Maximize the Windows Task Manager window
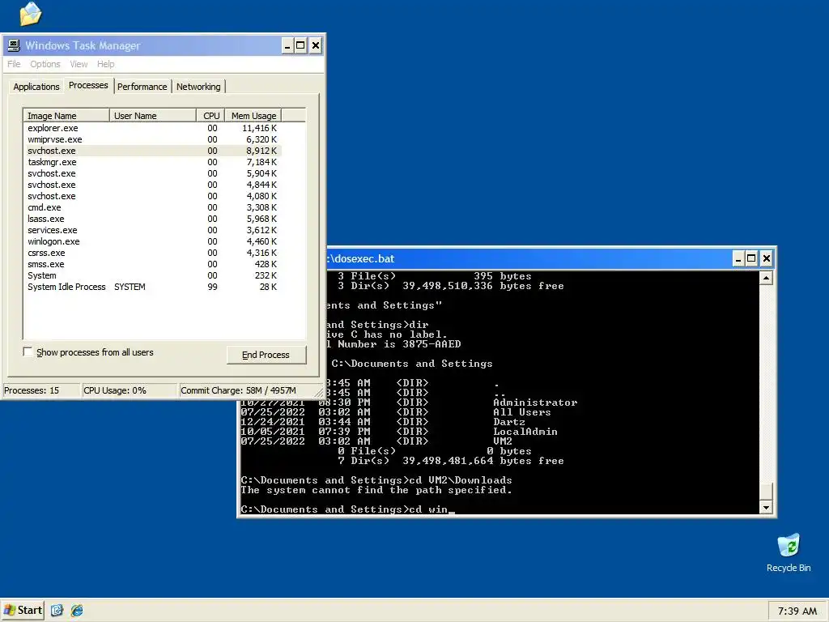The image size is (829, 622). pos(300,45)
